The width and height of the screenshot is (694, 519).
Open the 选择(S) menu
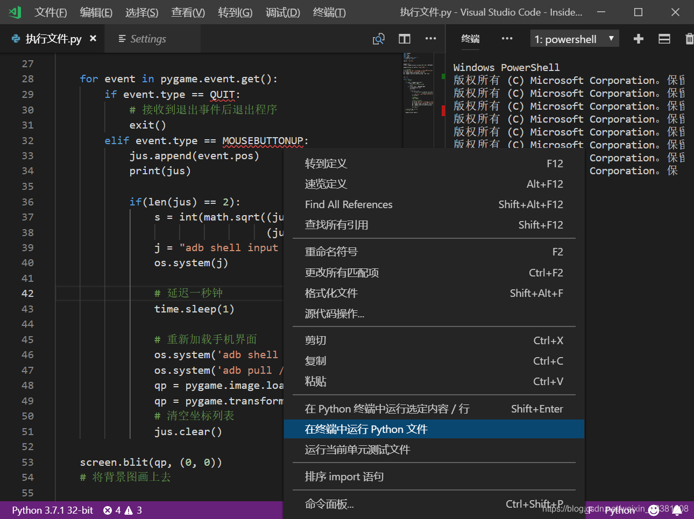point(141,12)
